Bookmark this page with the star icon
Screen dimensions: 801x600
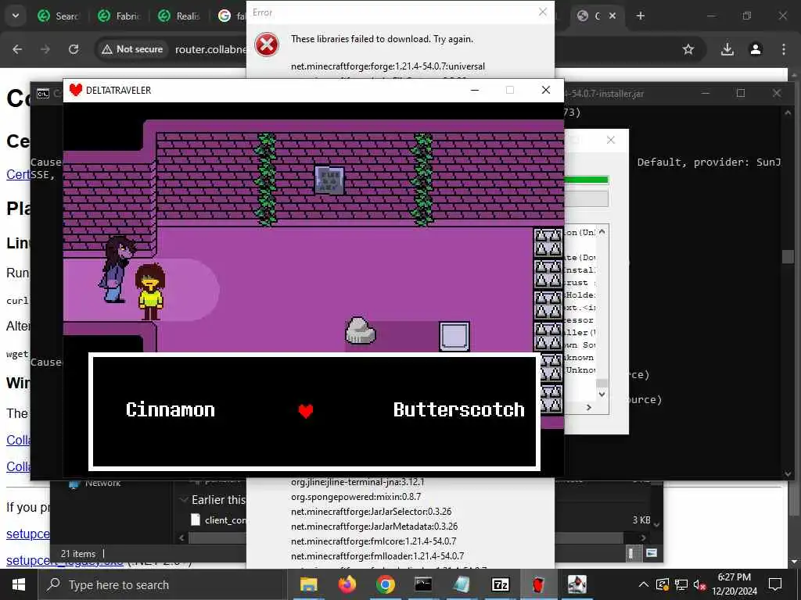tap(688, 49)
